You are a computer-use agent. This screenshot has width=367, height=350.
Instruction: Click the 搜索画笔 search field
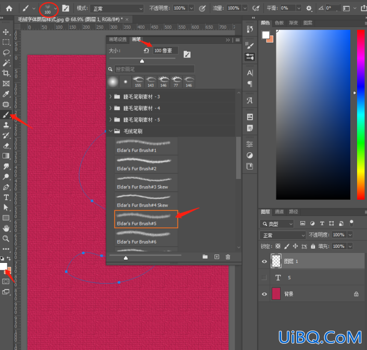click(x=155, y=69)
